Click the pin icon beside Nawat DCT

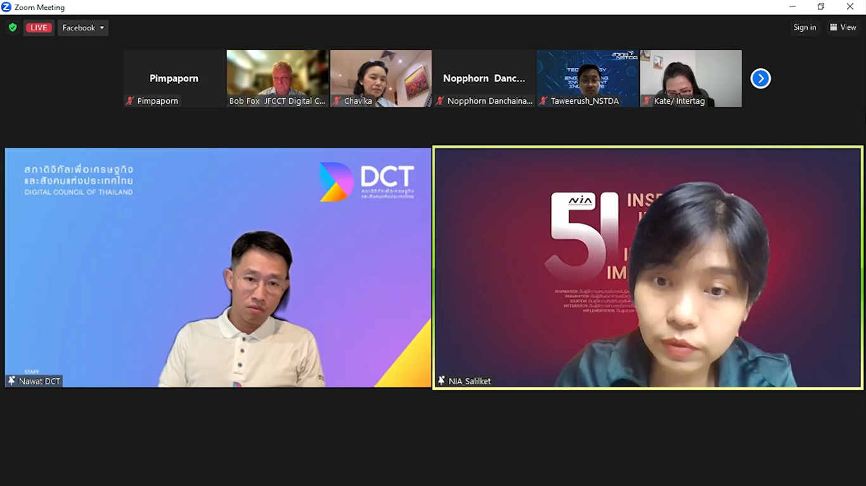point(11,381)
